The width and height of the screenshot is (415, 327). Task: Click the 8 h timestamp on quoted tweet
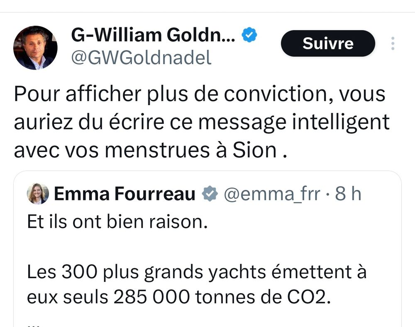coord(348,194)
